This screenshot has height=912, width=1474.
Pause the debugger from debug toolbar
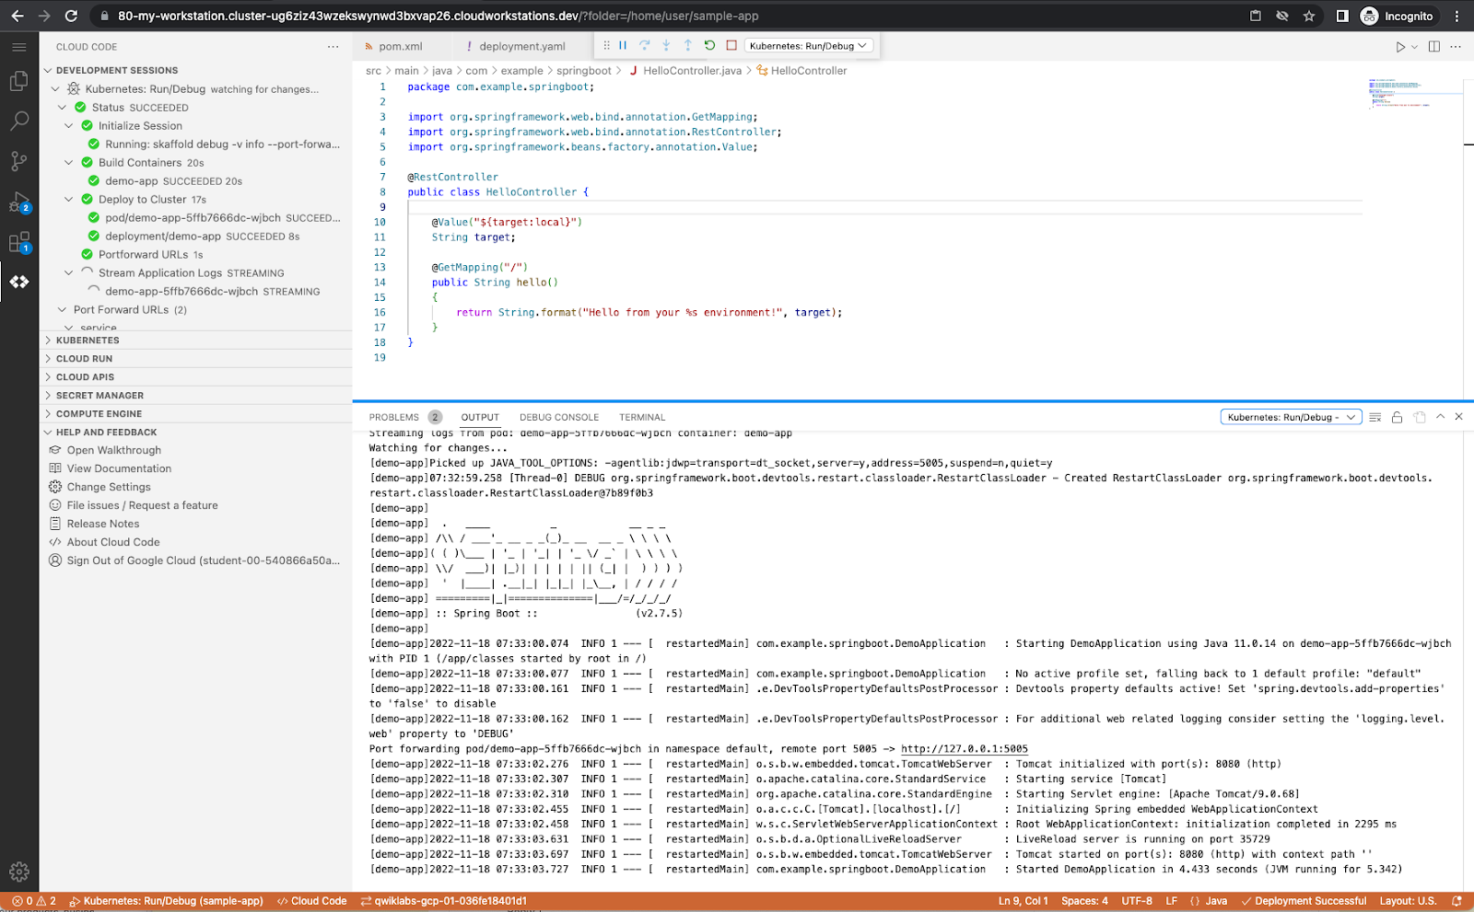(x=623, y=45)
